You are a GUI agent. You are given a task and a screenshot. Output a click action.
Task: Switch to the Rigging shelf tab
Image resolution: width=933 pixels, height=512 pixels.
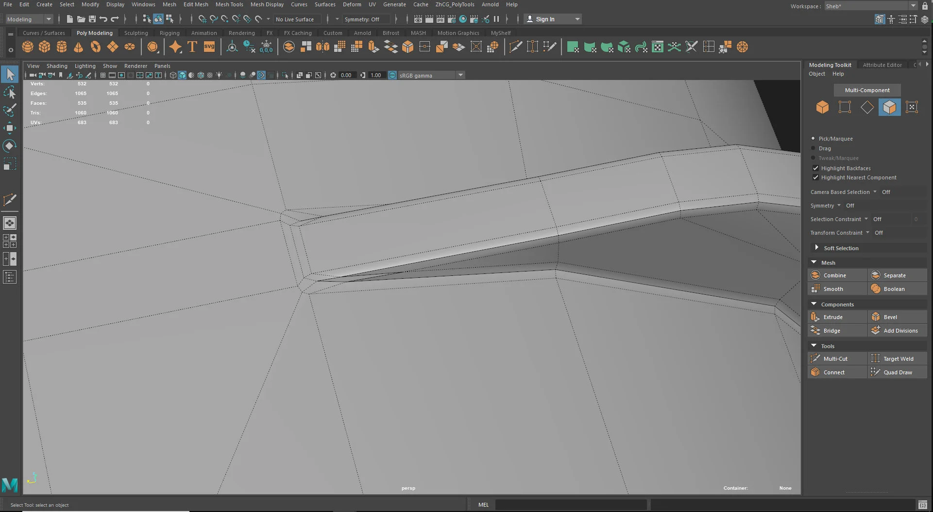170,33
